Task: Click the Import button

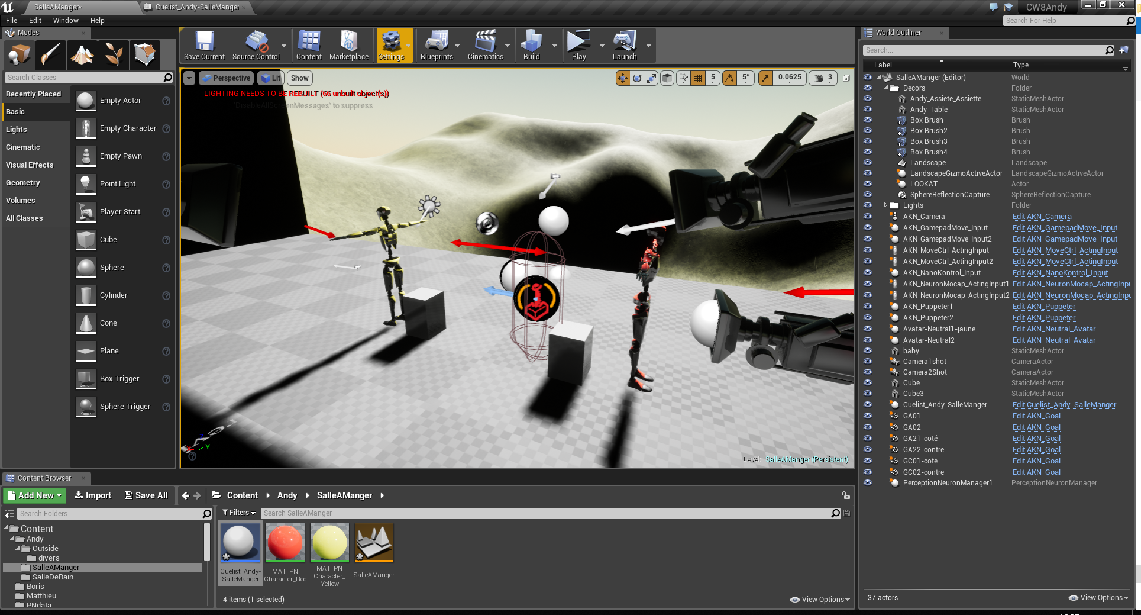Action: coord(93,495)
